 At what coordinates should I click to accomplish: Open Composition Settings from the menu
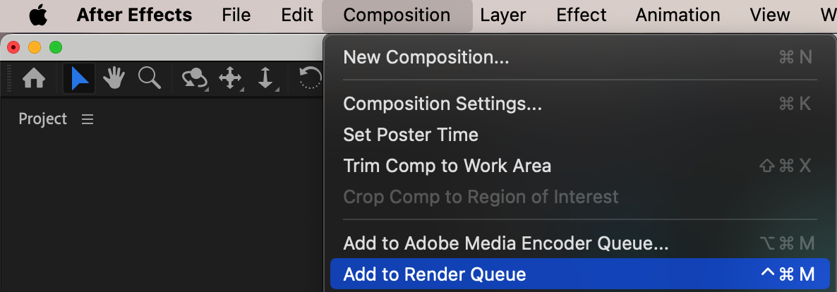442,104
